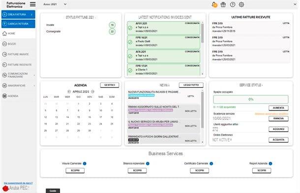Screen dimensions: 300x193
Task: Click the orange notification bell icon
Action: [x=214, y=4]
